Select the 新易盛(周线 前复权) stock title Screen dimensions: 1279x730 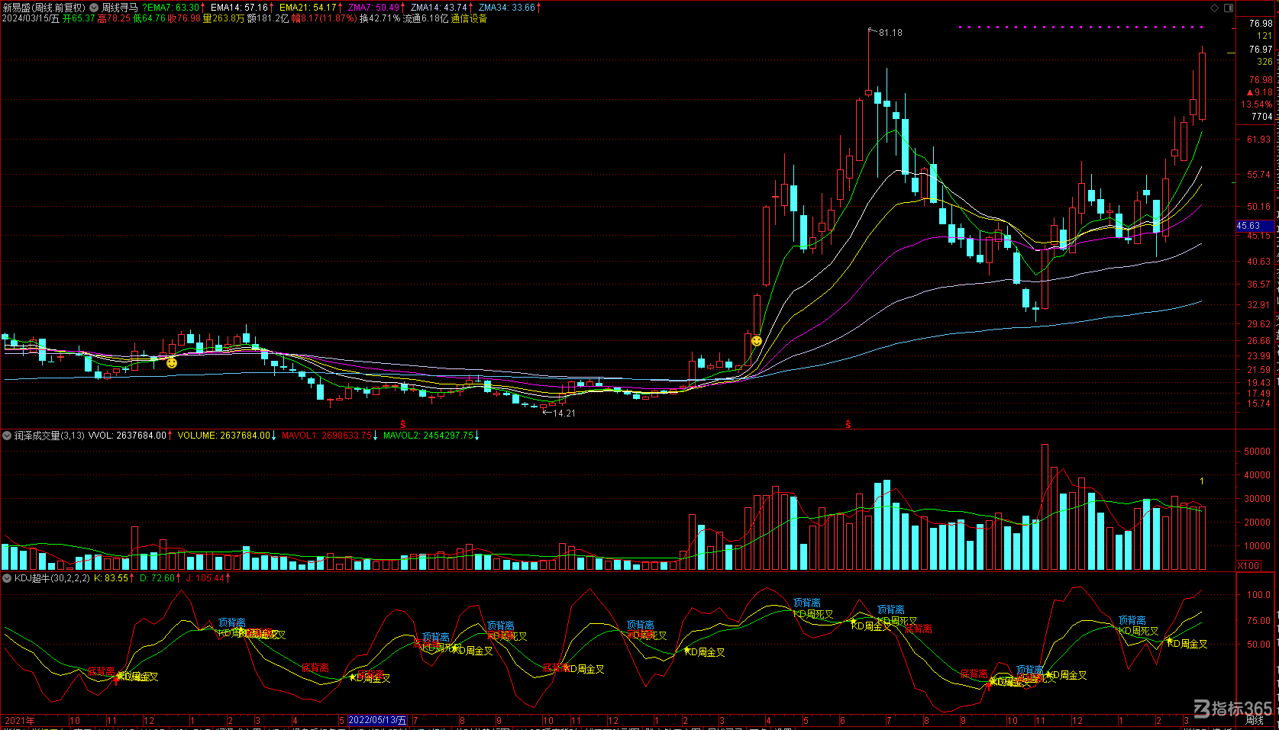44,8
